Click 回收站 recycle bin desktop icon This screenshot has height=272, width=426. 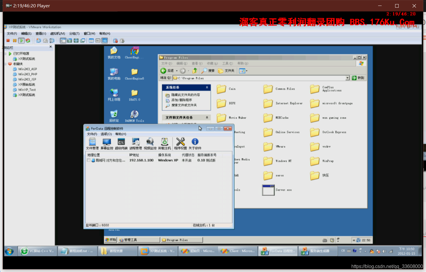pos(114,116)
